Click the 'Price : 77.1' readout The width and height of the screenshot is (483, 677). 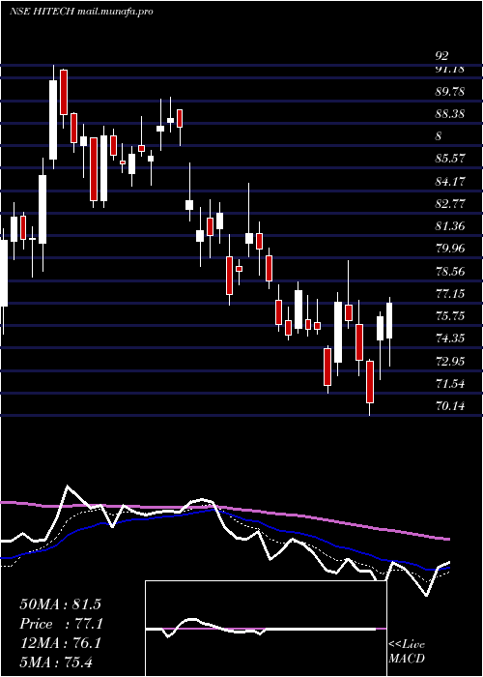click(x=61, y=624)
